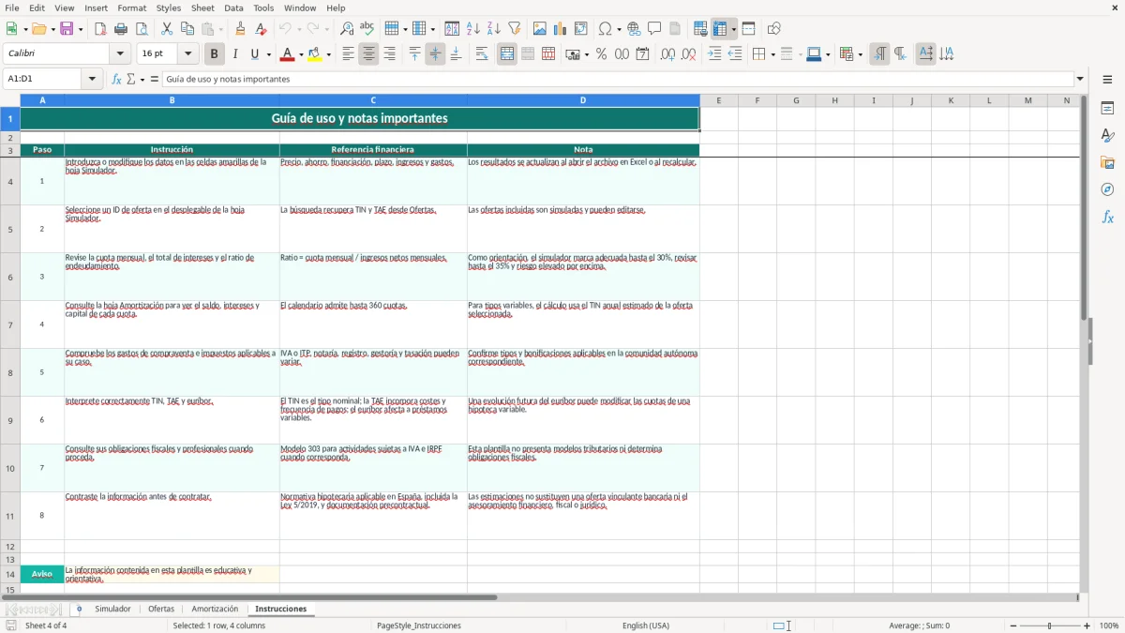
Task: Format as percent
Action: click(x=601, y=54)
